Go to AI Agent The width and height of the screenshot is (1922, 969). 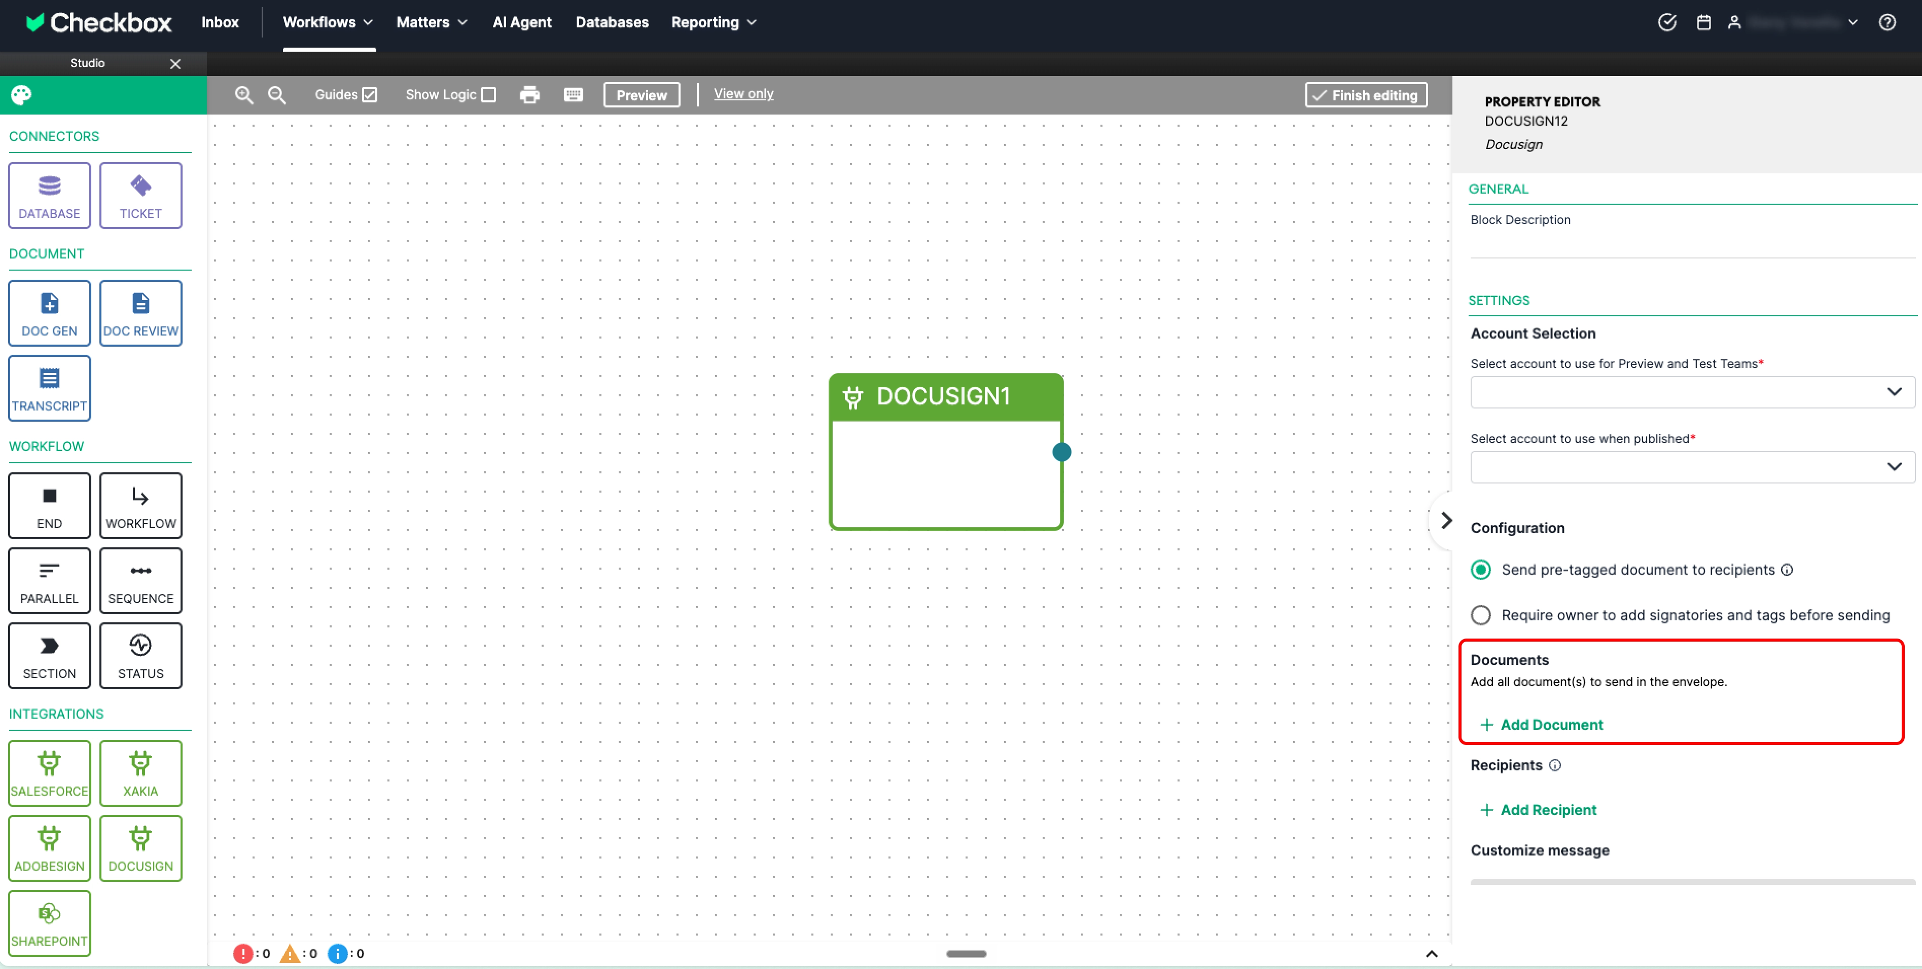(521, 22)
